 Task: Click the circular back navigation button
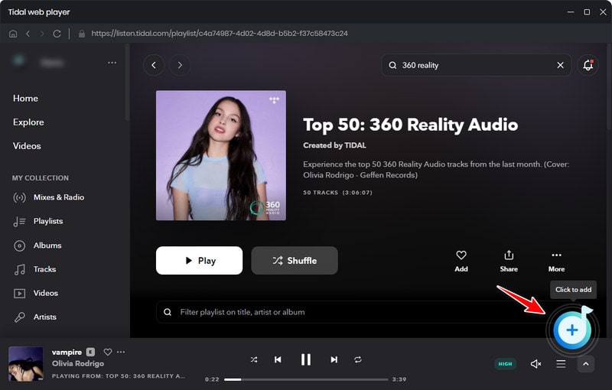tap(154, 65)
